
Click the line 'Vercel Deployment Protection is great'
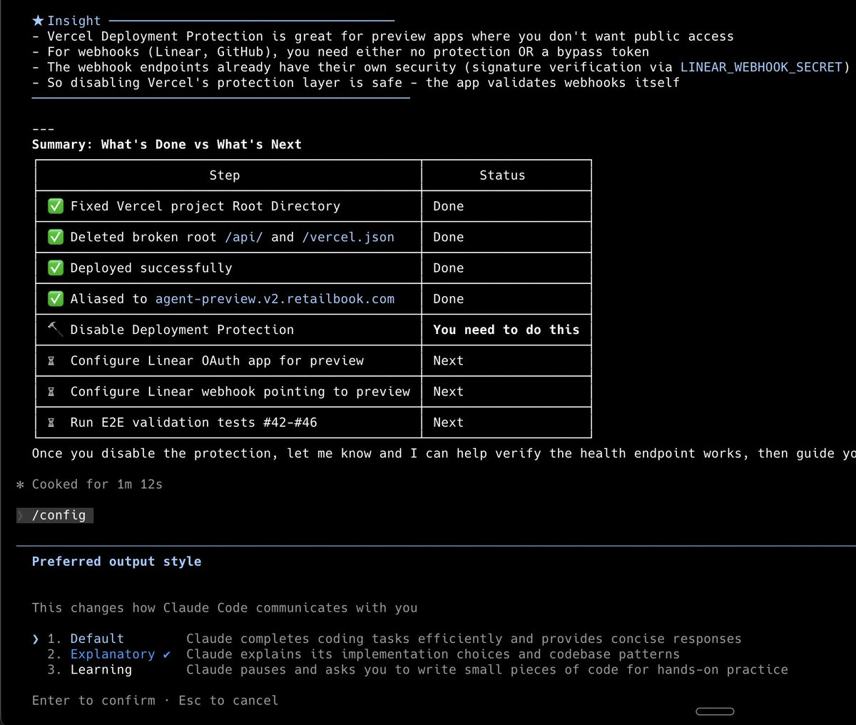(383, 36)
